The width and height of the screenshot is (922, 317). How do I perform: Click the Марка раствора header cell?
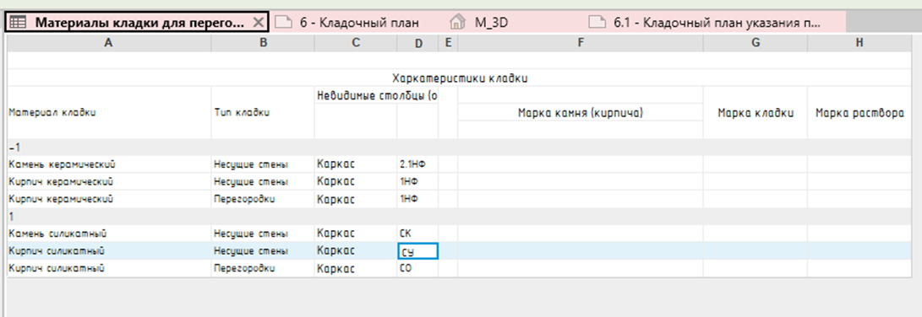[859, 113]
